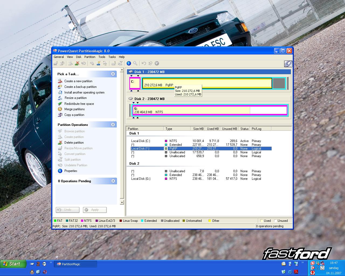Click the Undo button in sidebar
The width and height of the screenshot is (345, 276).
(68, 210)
